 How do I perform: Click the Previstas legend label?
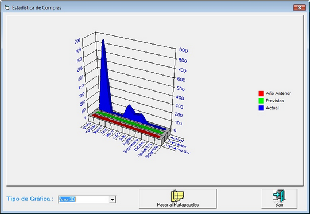click(x=275, y=101)
